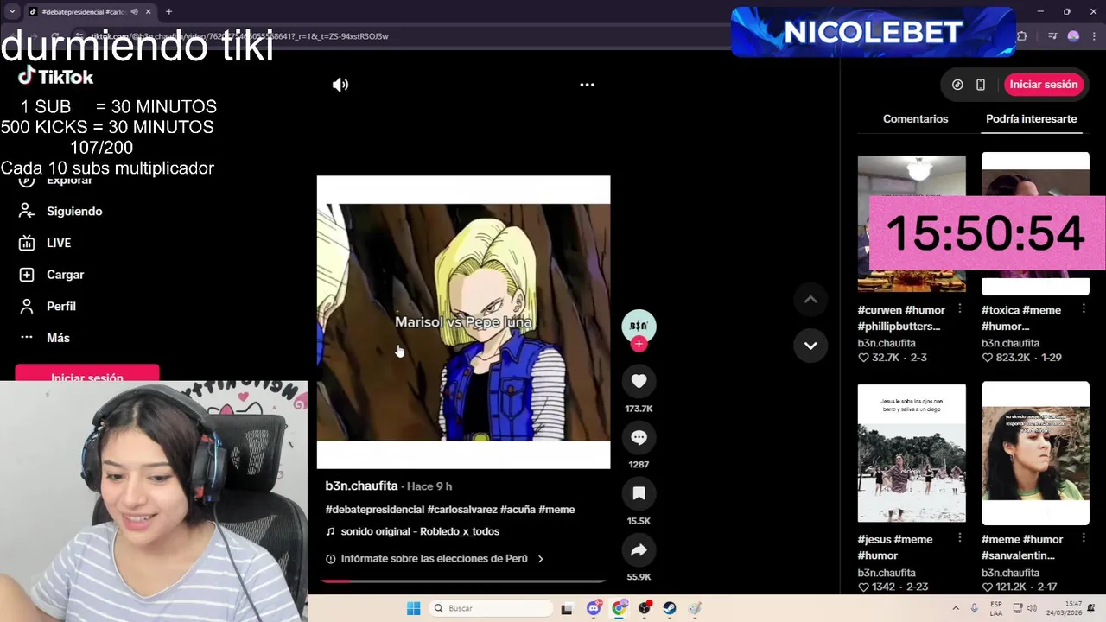Screen dimensions: 1106x622
Task: Open comments via the 1287 bubble icon
Action: 639,437
